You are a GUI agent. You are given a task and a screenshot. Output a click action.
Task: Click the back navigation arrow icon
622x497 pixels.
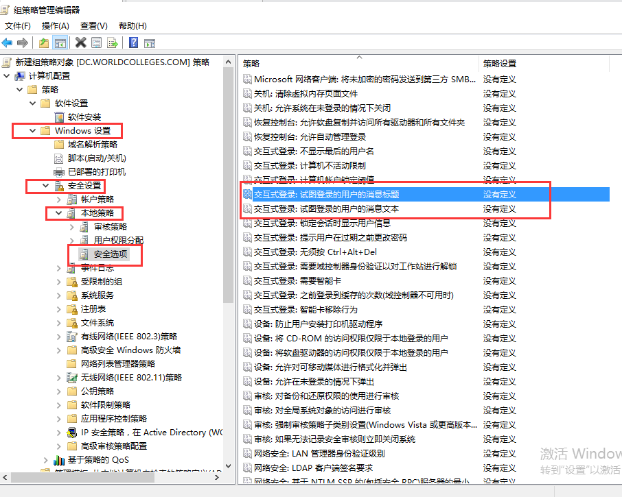[x=7, y=43]
